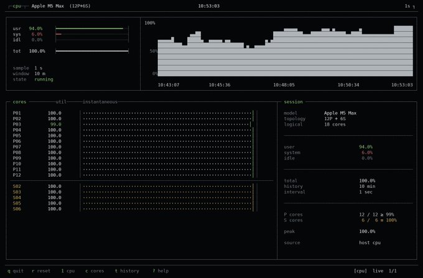This screenshot has height=278, width=423.
Task: Click the cores panel heading
Action: (19, 101)
